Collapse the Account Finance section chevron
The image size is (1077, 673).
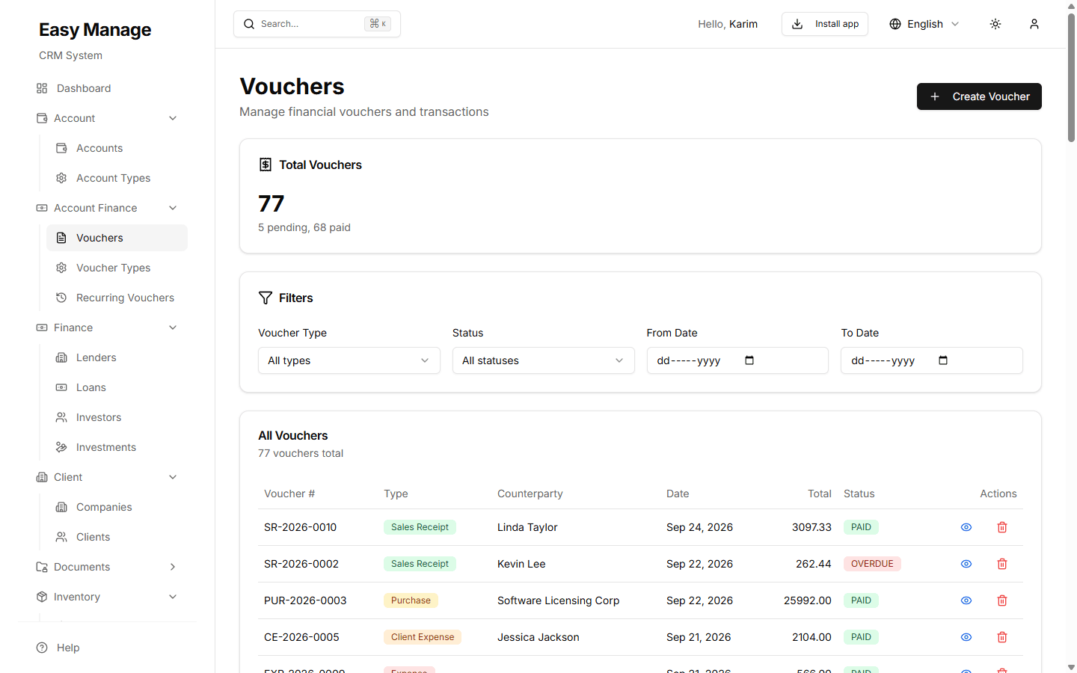[173, 208]
